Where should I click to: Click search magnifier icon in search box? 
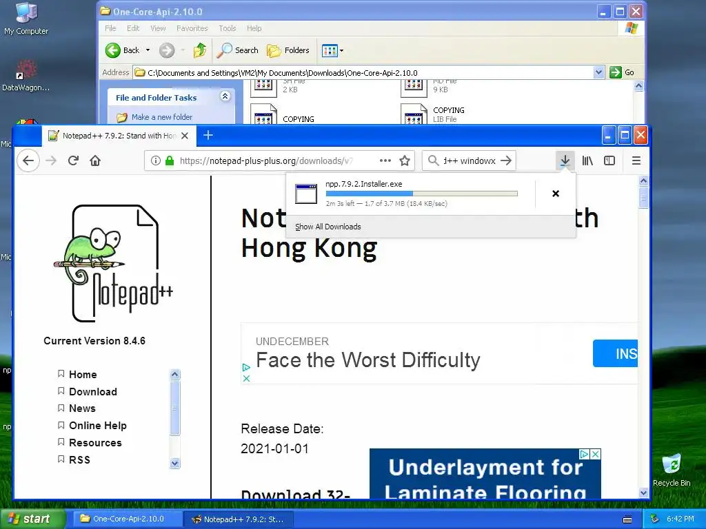tap(433, 160)
